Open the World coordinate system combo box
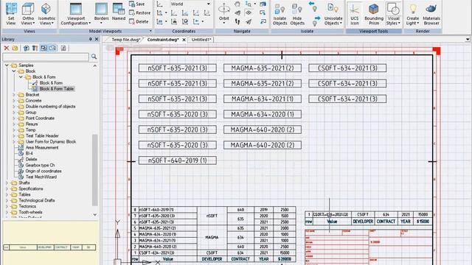472x265 pixels. tap(190, 4)
